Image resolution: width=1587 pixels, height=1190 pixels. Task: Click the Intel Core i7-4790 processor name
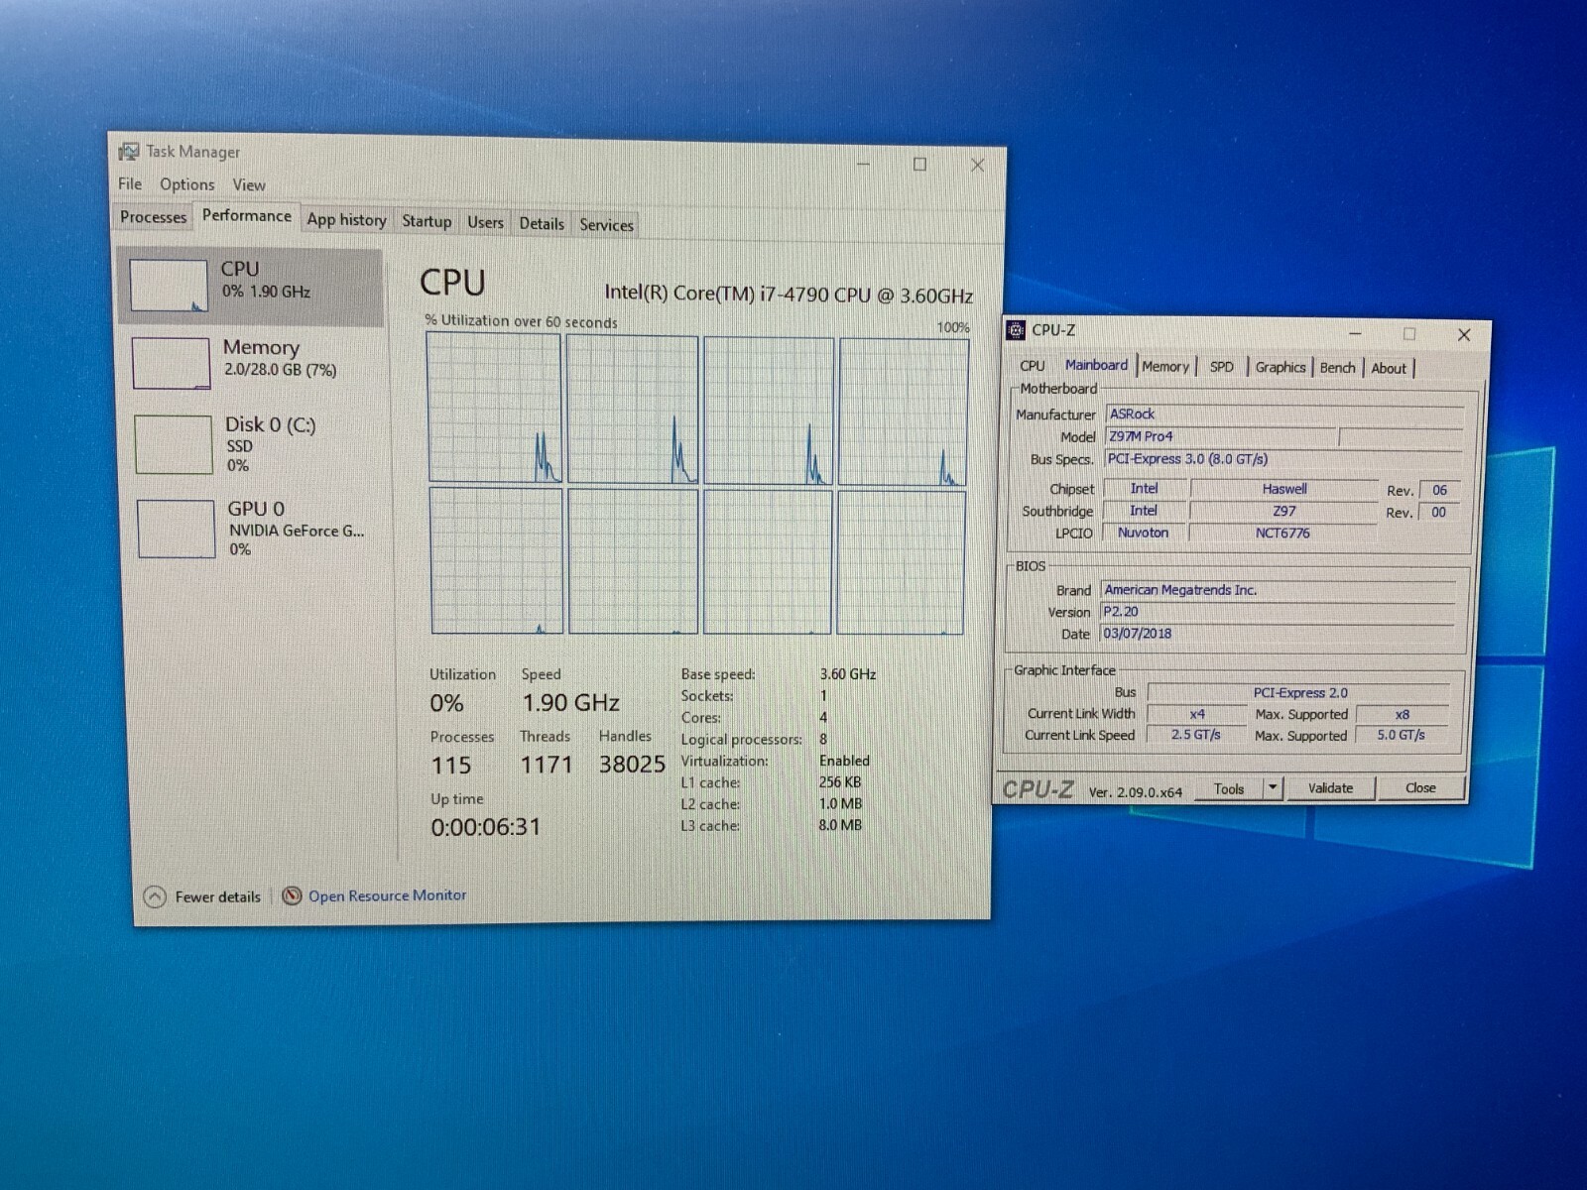point(789,295)
